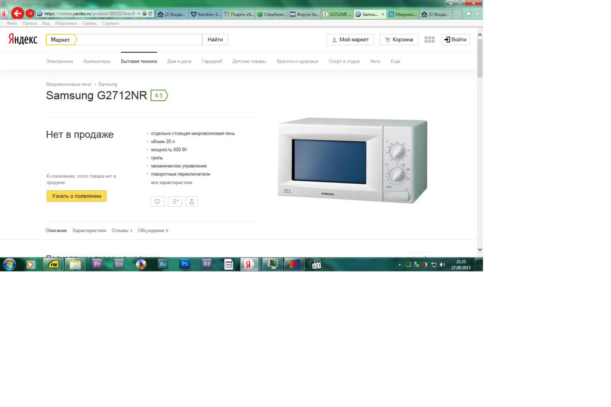Click the 4.5 rating badge
The image size is (611, 407).
point(159,95)
